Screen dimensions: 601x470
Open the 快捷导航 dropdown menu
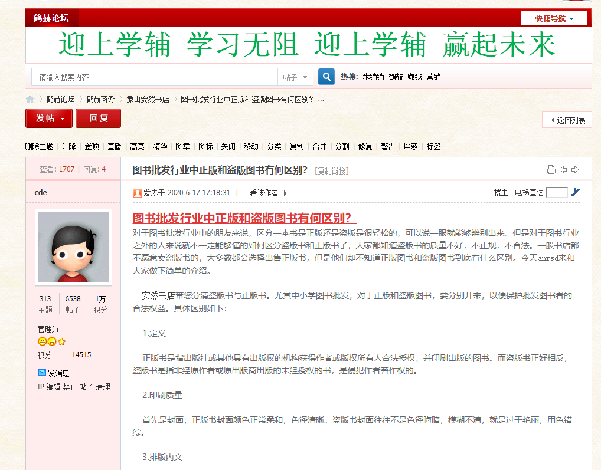554,18
